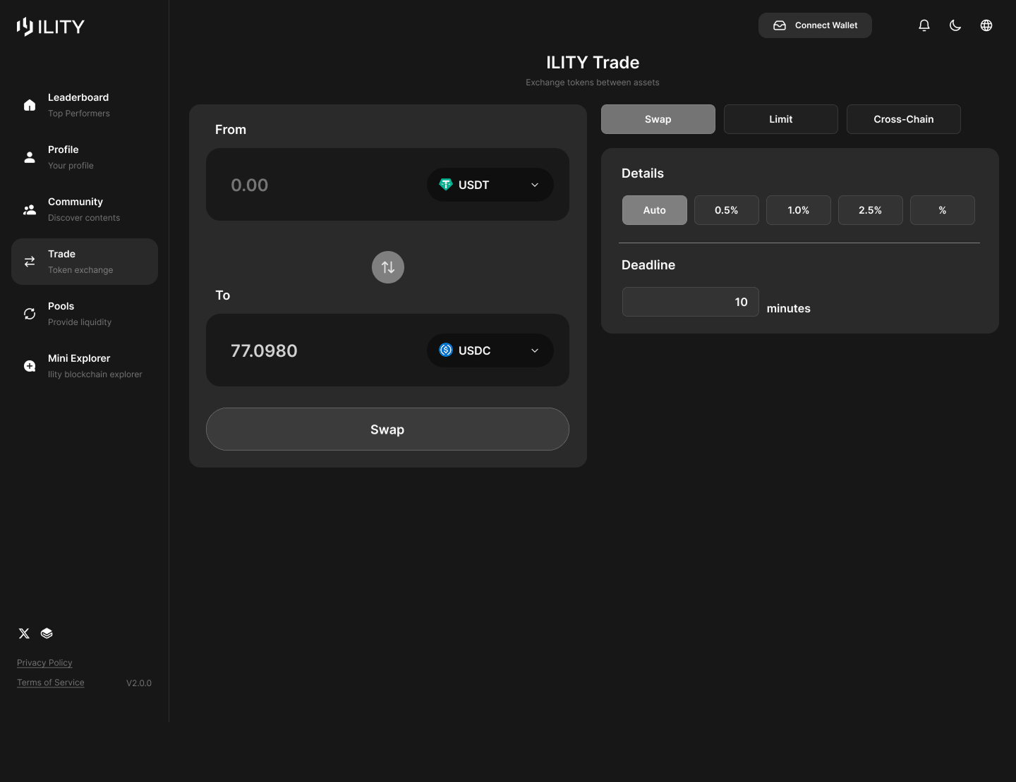Select the Profile icon in the sidebar
The image size is (1016, 782).
[x=29, y=157]
